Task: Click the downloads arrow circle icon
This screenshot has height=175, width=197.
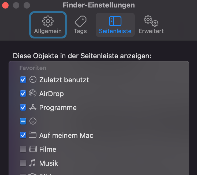Action: pyautogui.click(x=33, y=121)
